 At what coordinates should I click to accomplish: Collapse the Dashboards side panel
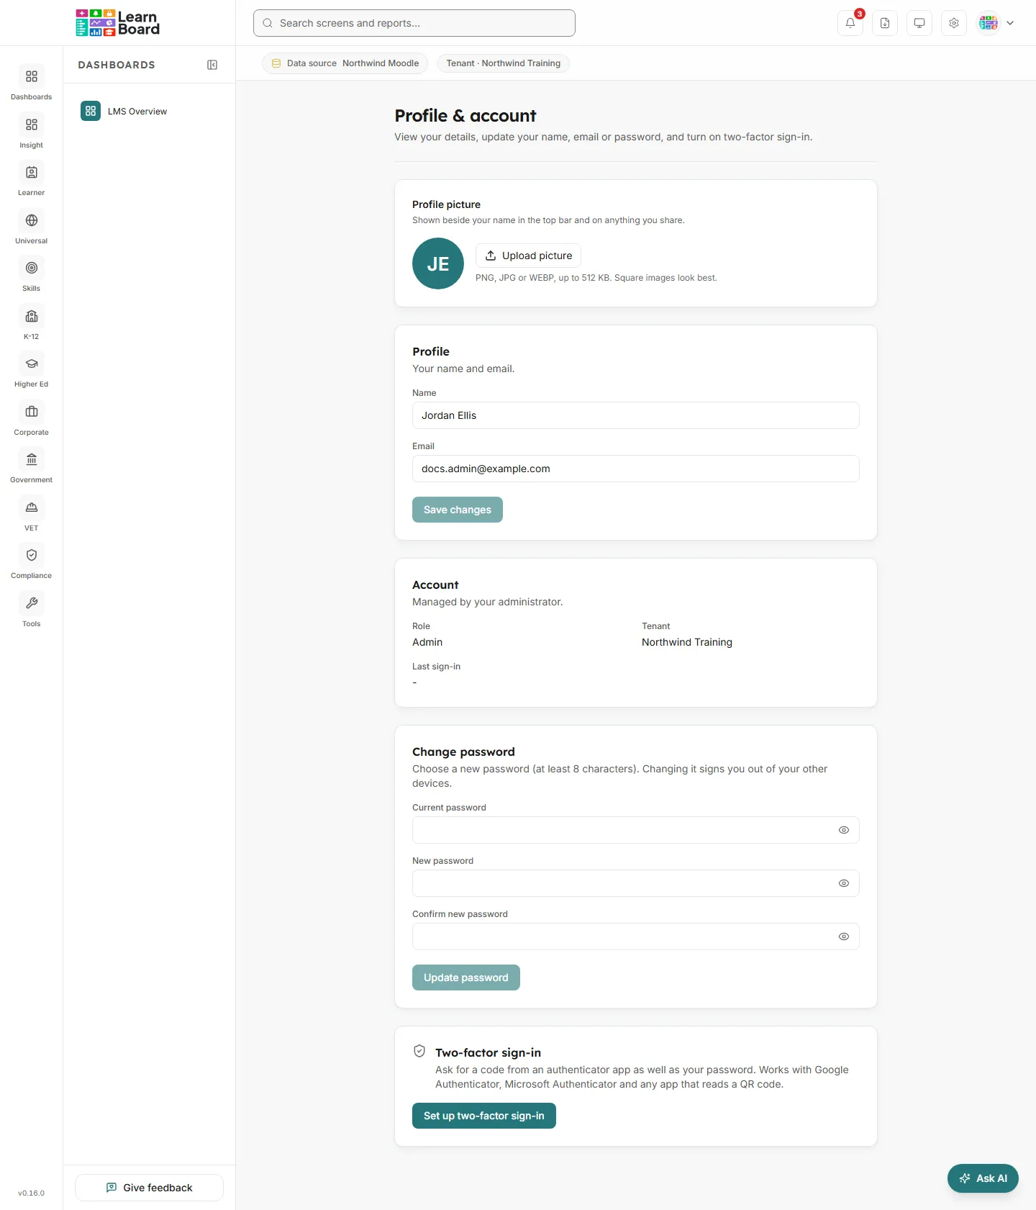pos(212,65)
